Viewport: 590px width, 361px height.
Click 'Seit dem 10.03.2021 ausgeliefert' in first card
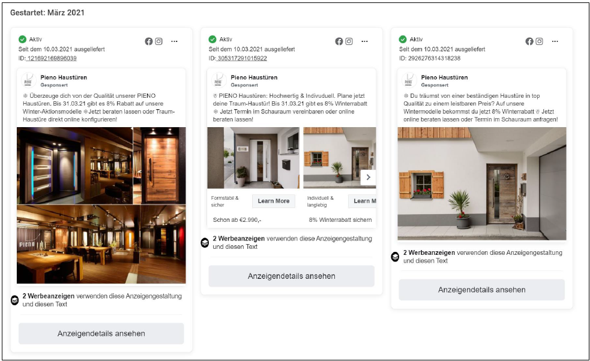tap(62, 49)
